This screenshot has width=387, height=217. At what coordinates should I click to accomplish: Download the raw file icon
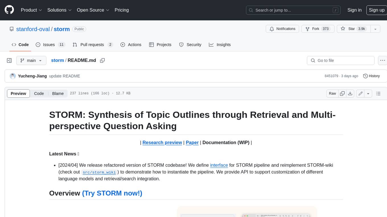350,93
